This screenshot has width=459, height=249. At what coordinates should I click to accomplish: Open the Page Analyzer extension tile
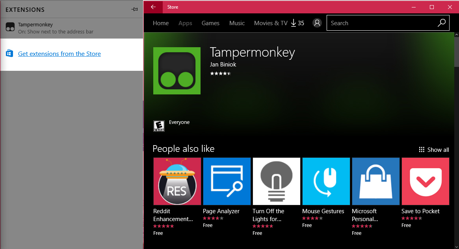click(227, 181)
